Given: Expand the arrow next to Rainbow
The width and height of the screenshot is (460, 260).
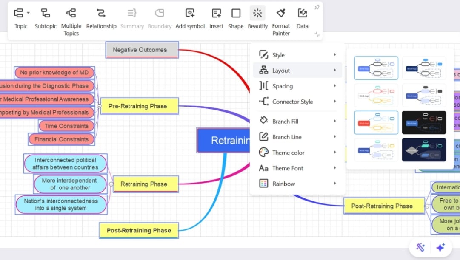Looking at the screenshot, I should (x=335, y=183).
